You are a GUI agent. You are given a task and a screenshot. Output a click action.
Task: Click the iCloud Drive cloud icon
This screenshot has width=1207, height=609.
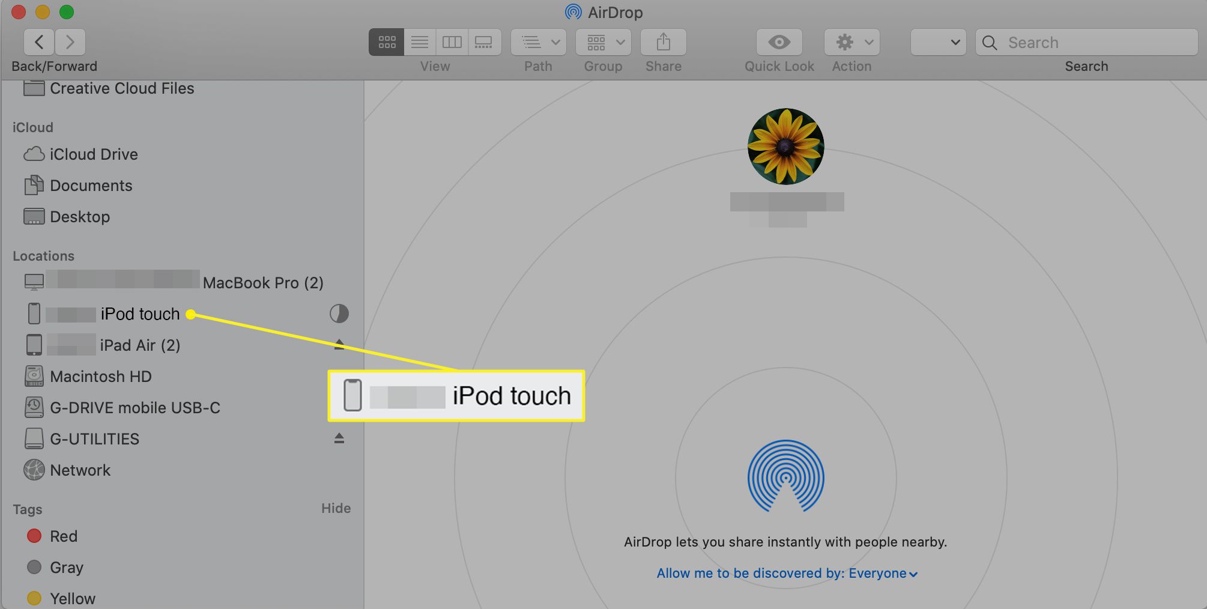pyautogui.click(x=34, y=154)
